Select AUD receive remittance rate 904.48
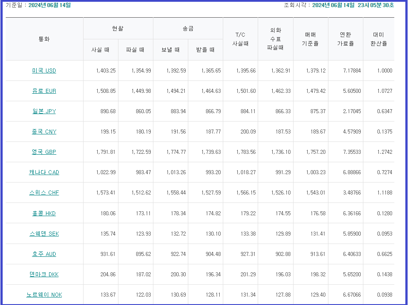 tap(213, 254)
